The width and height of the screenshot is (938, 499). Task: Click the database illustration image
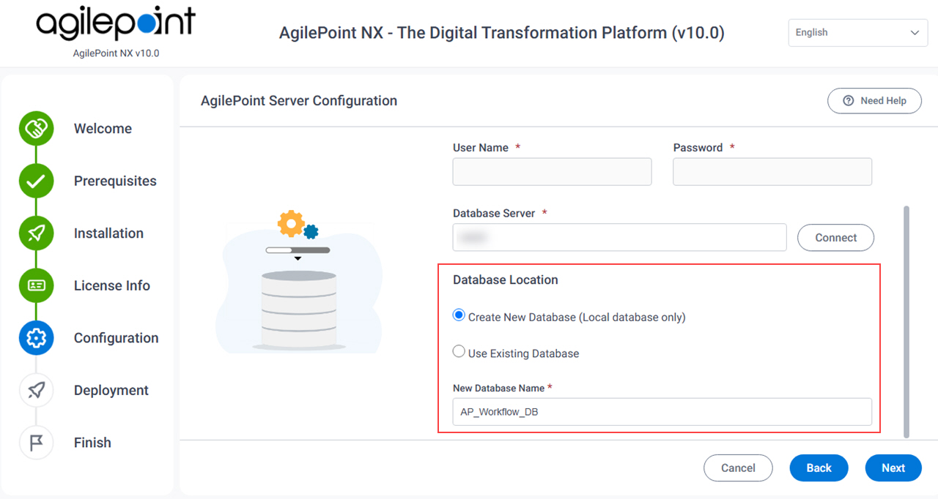(x=299, y=280)
